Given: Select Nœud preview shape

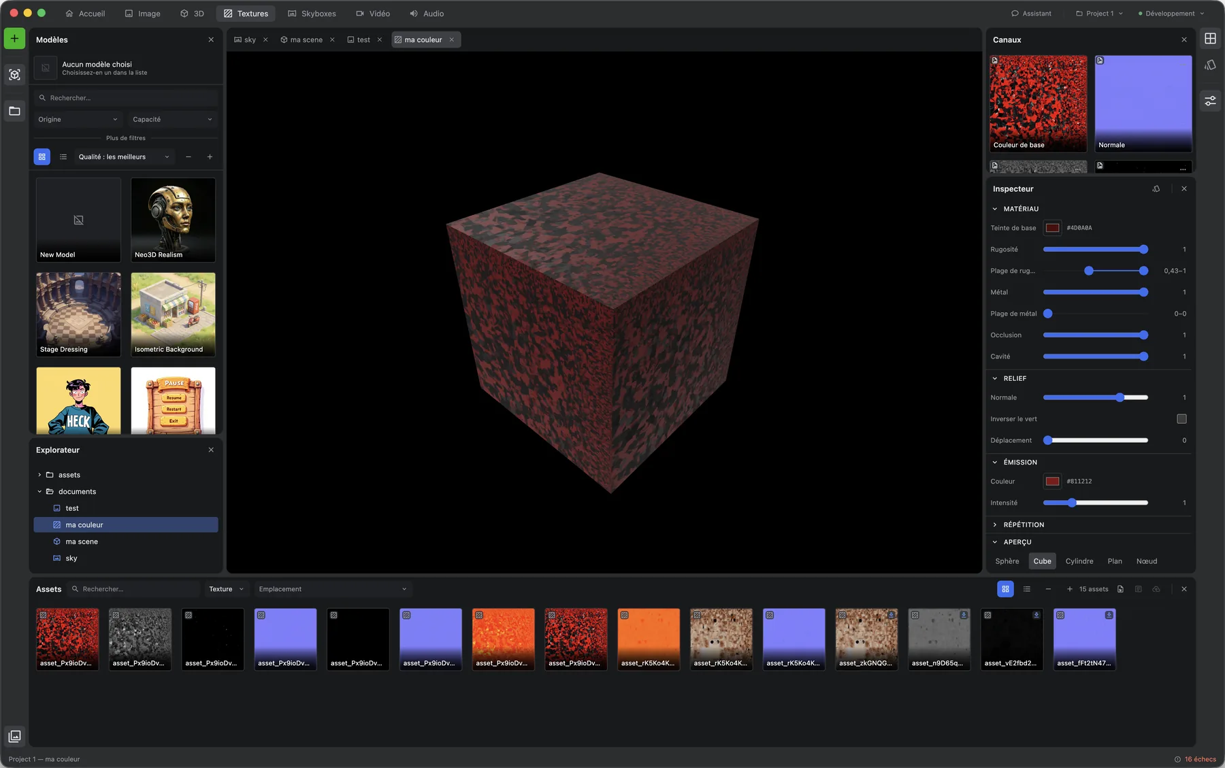Looking at the screenshot, I should [1147, 561].
